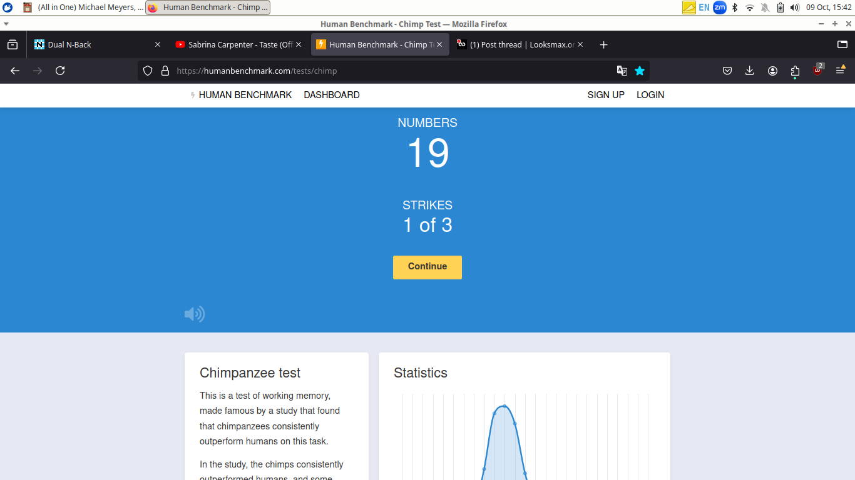Close the Human Benchmark - Chimp Test tab
This screenshot has height=480, width=855.
(439, 44)
